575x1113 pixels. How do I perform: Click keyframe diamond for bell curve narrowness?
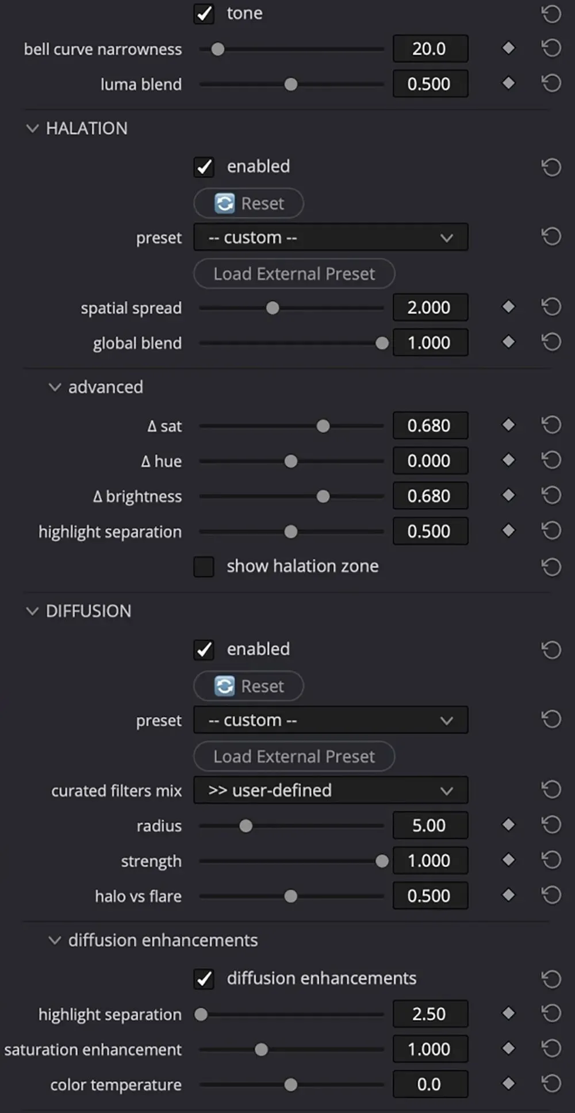pyautogui.click(x=508, y=48)
